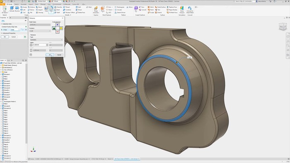
Task: Collapse the Selection Sets section
Action: coord(2,24)
